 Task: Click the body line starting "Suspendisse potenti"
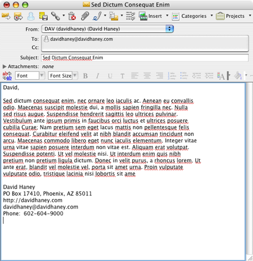[92, 154]
